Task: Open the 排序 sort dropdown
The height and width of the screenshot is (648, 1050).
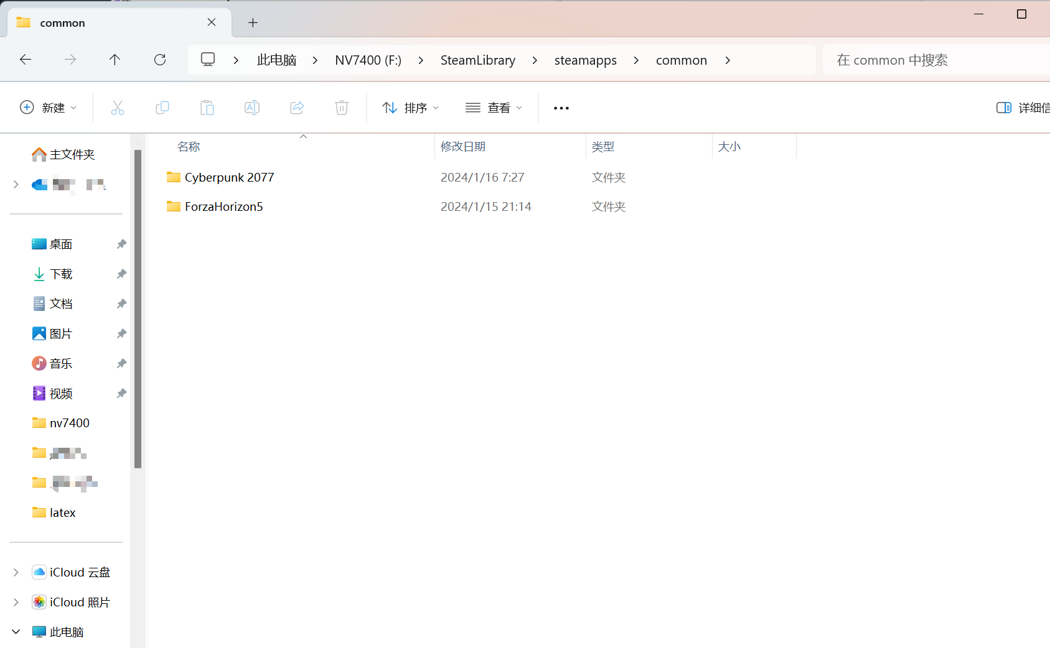Action: [x=410, y=108]
